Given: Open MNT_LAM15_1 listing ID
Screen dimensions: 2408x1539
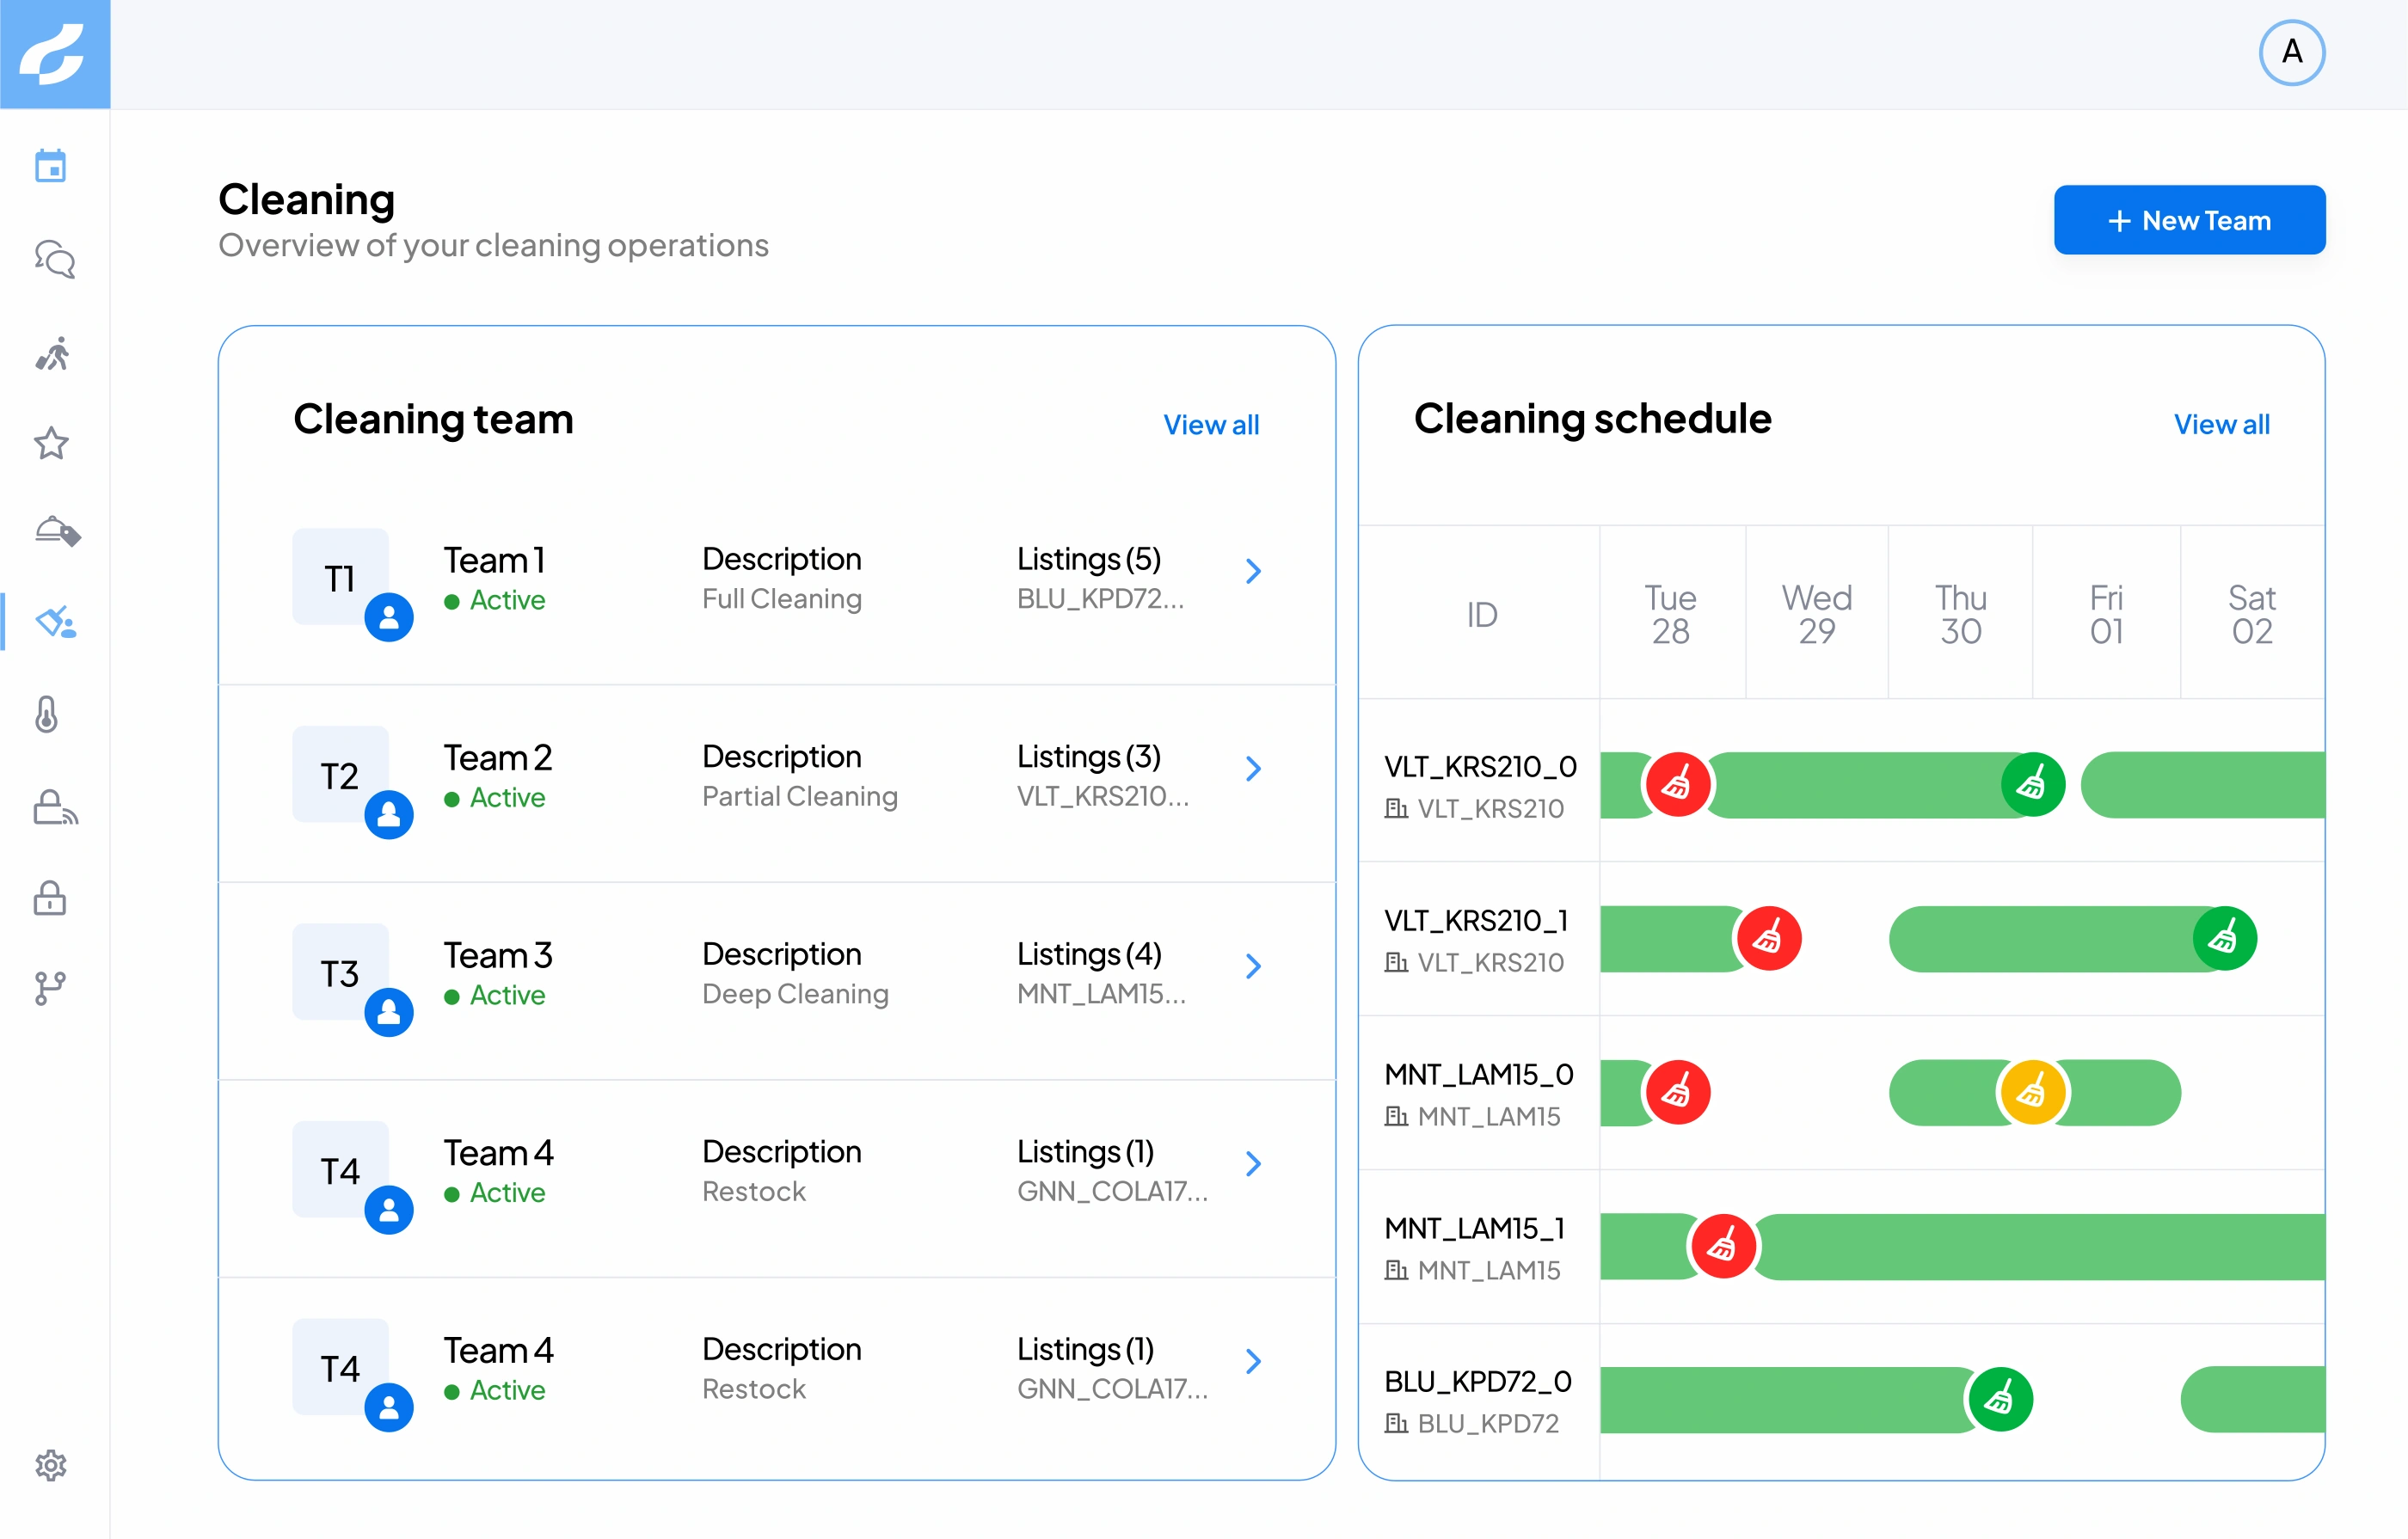Looking at the screenshot, I should tap(1474, 1229).
